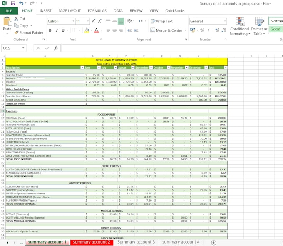Open the General number format dropdown
Viewport: 283px width, 246px height.
[225, 21]
